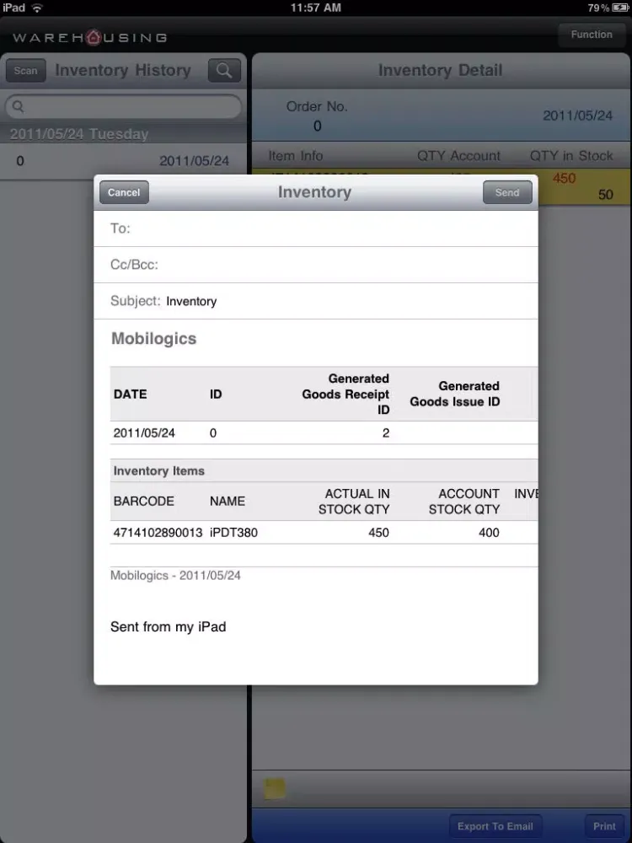Click 'Sent from my iPad' signature
The width and height of the screenshot is (632, 843).
tap(169, 627)
